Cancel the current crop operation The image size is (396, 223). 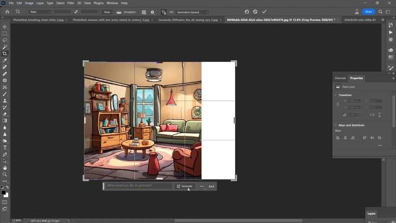click(255, 12)
